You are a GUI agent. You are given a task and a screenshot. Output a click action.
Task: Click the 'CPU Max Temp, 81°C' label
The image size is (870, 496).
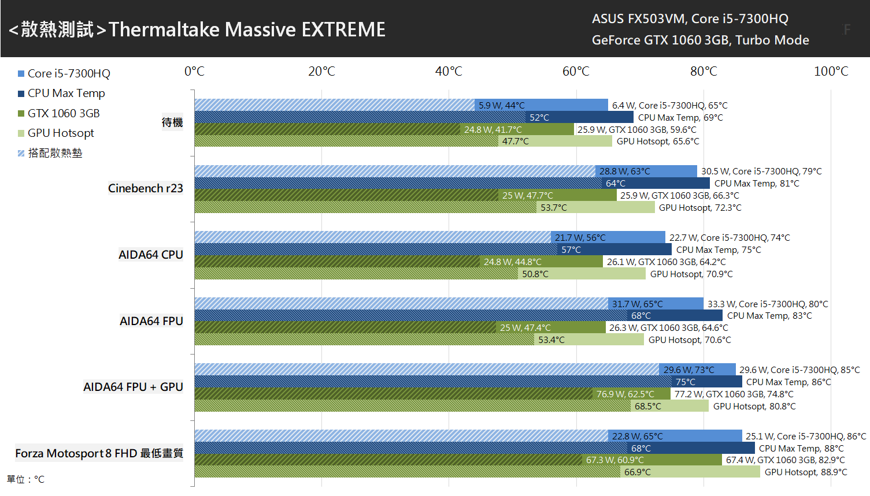pos(757,183)
